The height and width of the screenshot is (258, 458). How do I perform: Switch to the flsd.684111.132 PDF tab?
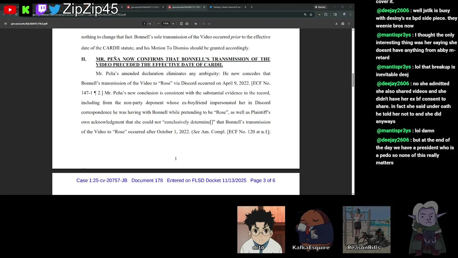point(145,7)
